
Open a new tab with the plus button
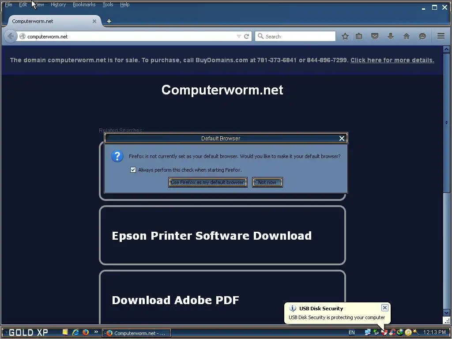[x=109, y=21]
